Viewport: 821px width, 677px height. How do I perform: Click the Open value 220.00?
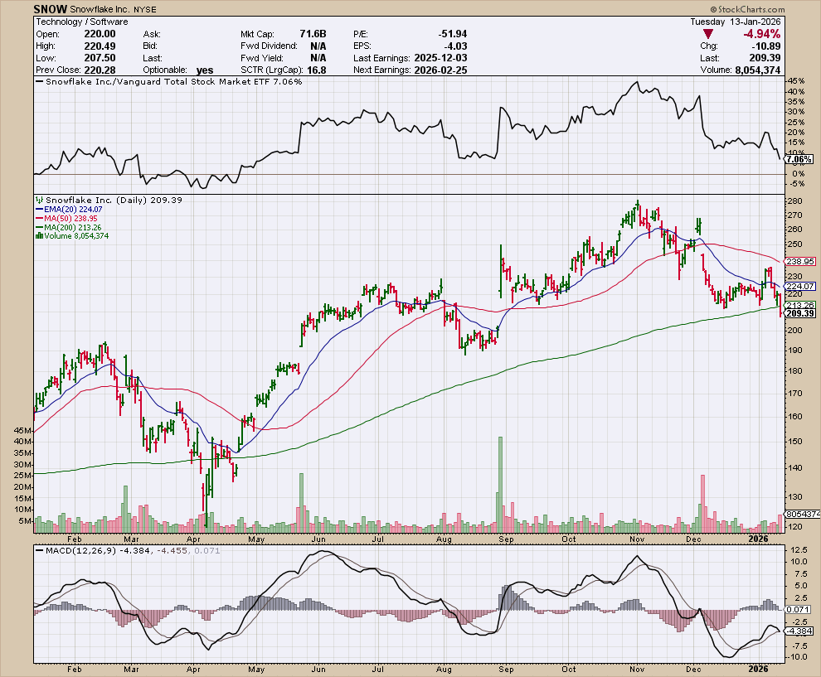100,34
